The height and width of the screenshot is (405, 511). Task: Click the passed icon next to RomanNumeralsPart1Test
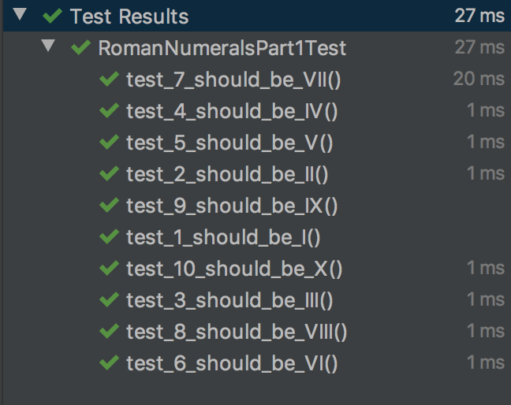pos(80,47)
